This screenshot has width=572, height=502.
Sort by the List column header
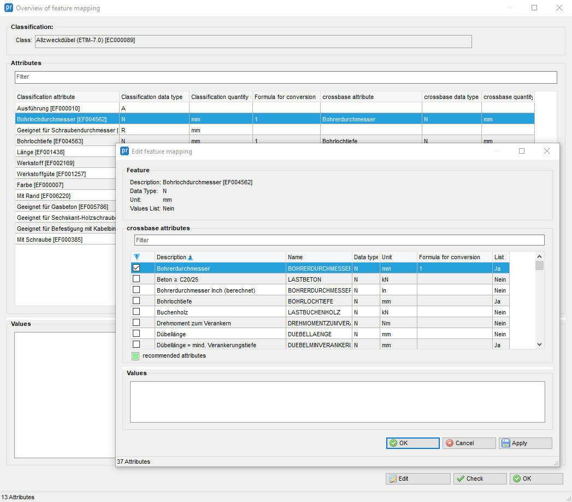[x=501, y=258]
